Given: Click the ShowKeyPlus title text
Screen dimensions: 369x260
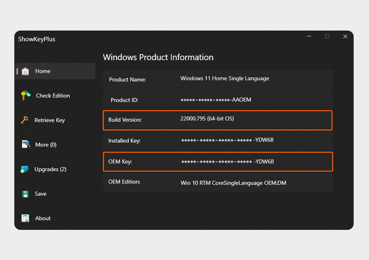Looking at the screenshot, I should coord(37,39).
